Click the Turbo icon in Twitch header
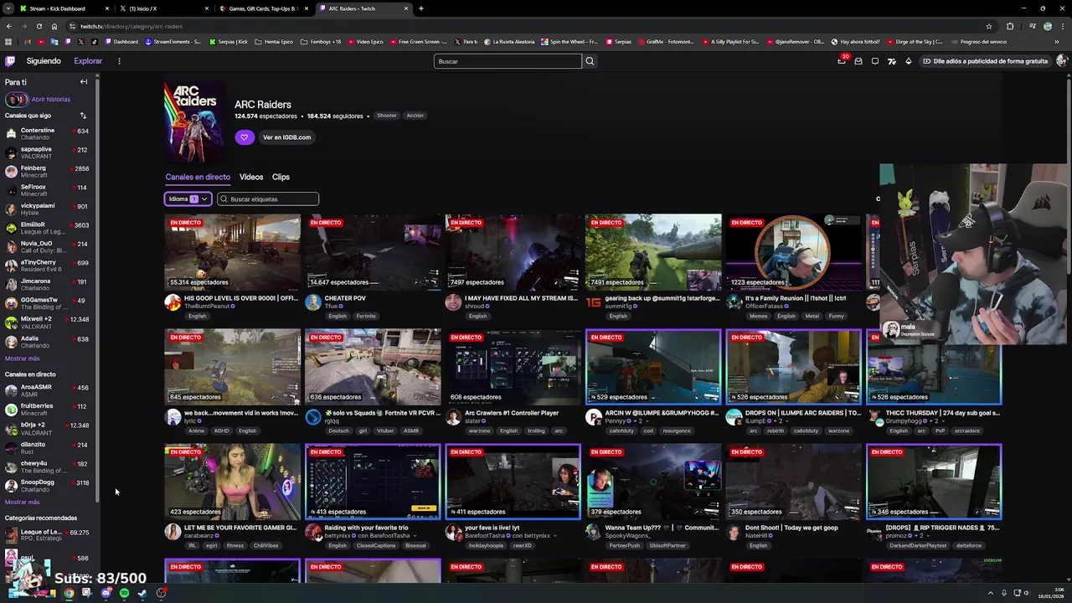The image size is (1072, 603). 892,61
